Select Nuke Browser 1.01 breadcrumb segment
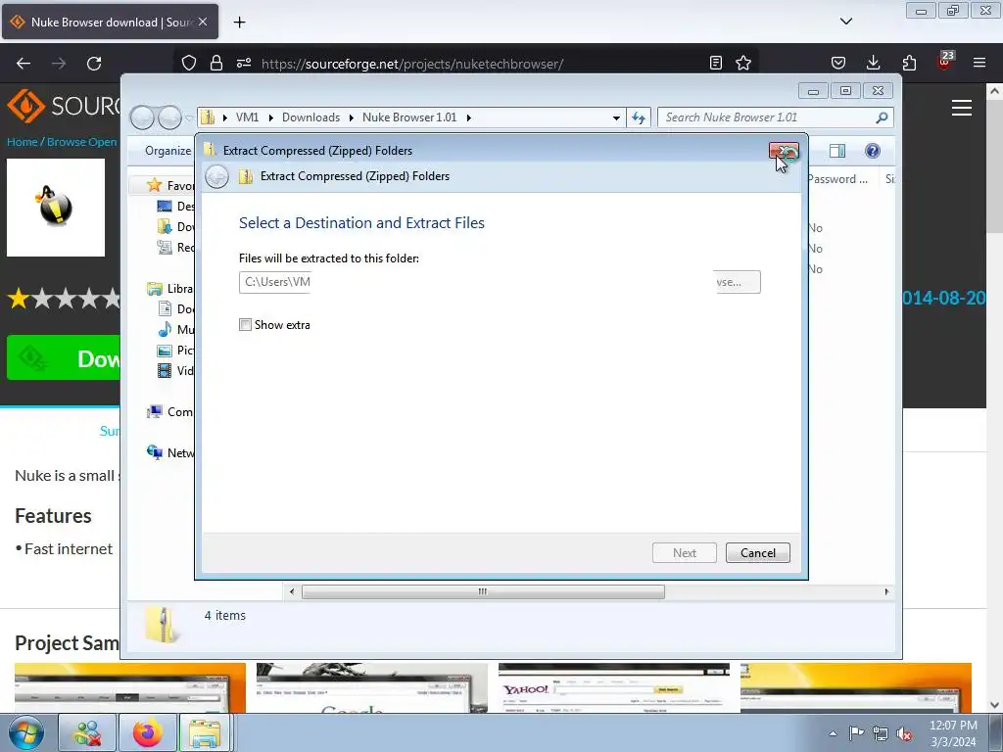This screenshot has width=1003, height=752. 409,117
